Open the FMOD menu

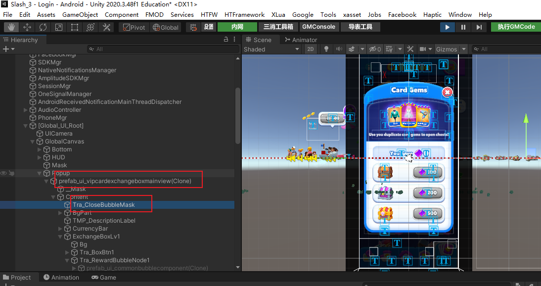point(154,14)
